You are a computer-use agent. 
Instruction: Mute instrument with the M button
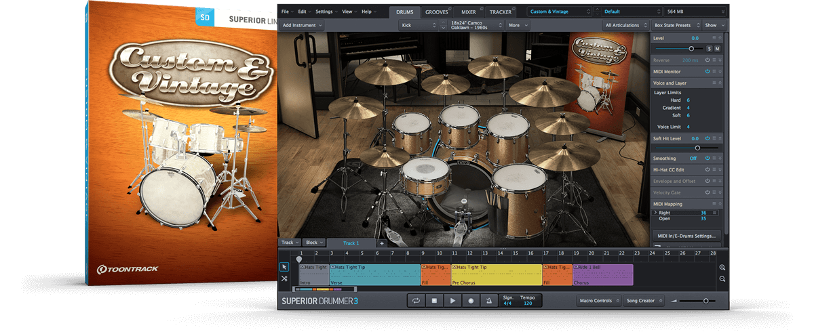pos(717,49)
